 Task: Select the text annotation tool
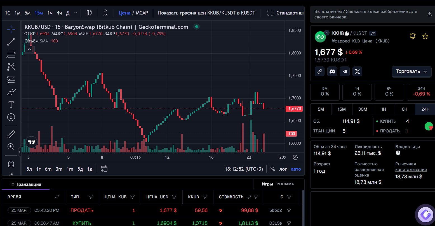[11, 105]
